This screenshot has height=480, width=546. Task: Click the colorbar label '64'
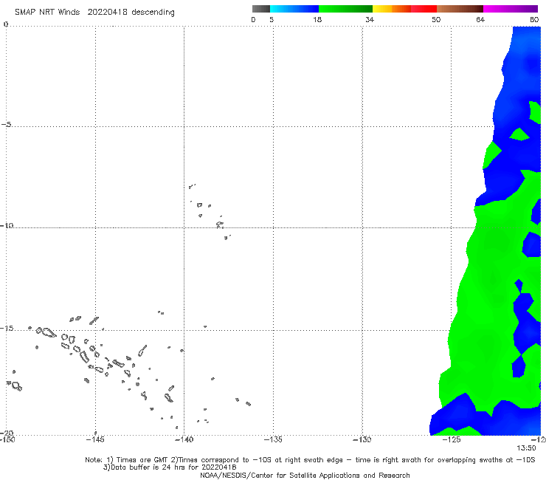point(480,19)
